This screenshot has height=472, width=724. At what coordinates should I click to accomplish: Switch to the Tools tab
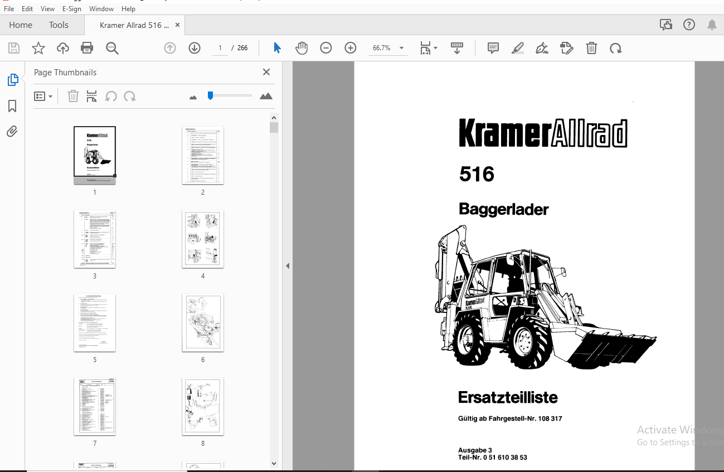[59, 25]
